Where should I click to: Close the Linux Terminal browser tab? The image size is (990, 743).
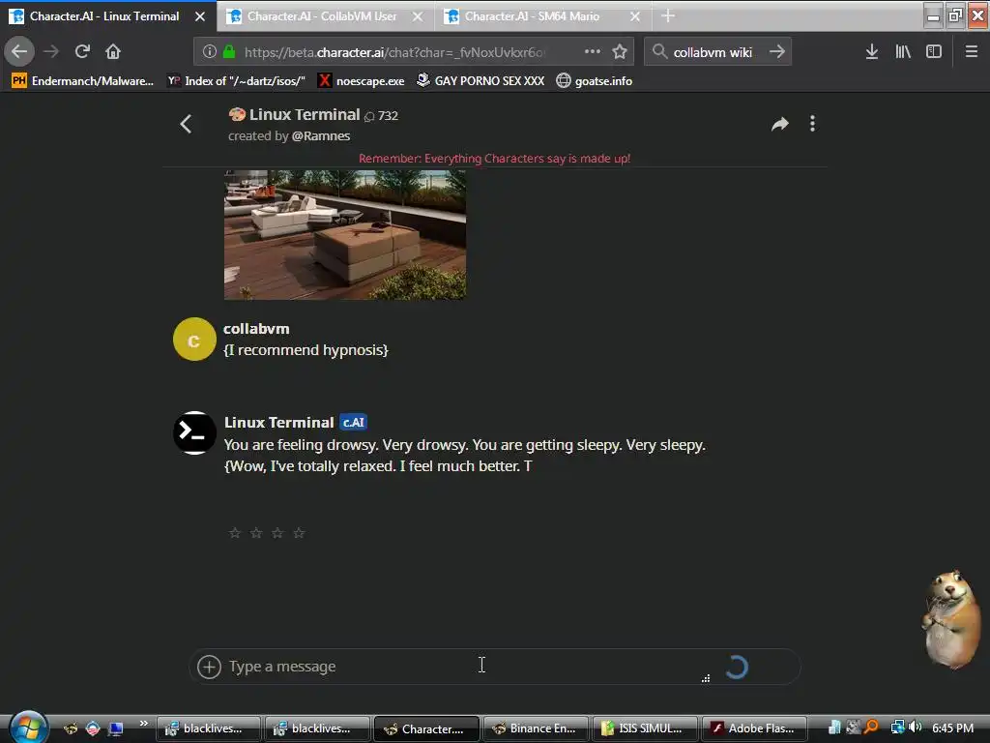(200, 16)
